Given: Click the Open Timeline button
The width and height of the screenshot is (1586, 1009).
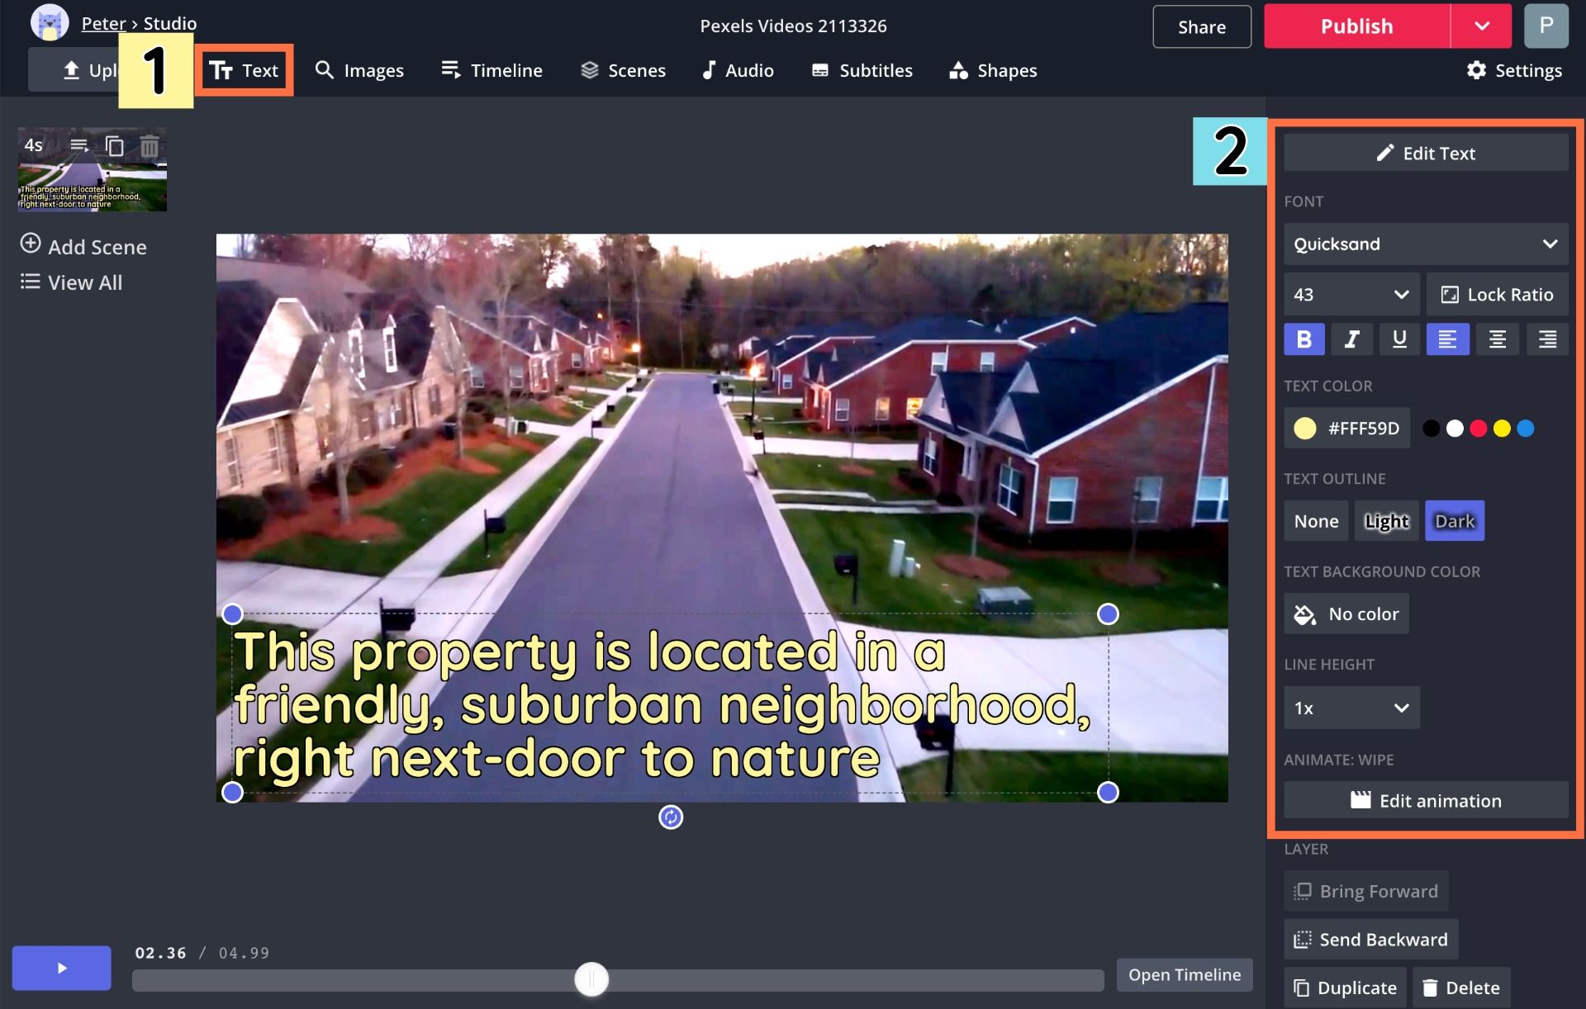Looking at the screenshot, I should click(x=1184, y=975).
